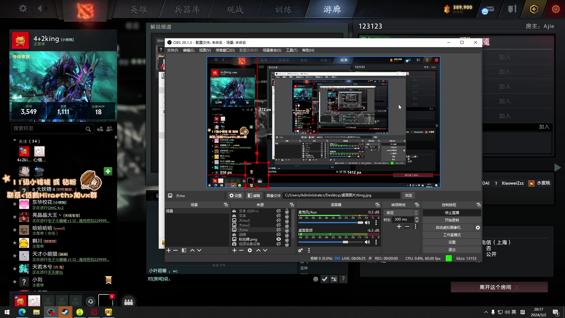
Task: Open OBS 文件(F) menu
Action: click(x=173, y=50)
